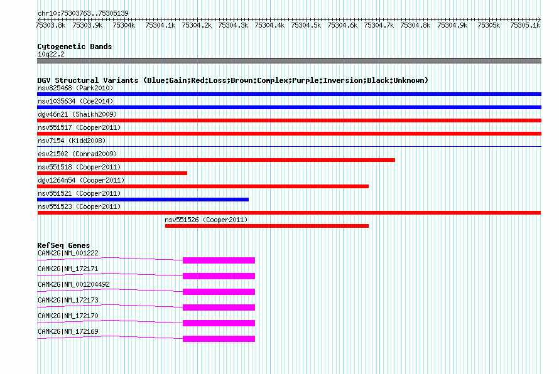This screenshot has width=559, height=374.
Task: Select the magenta exon of NM_001222
Action: [219, 260]
